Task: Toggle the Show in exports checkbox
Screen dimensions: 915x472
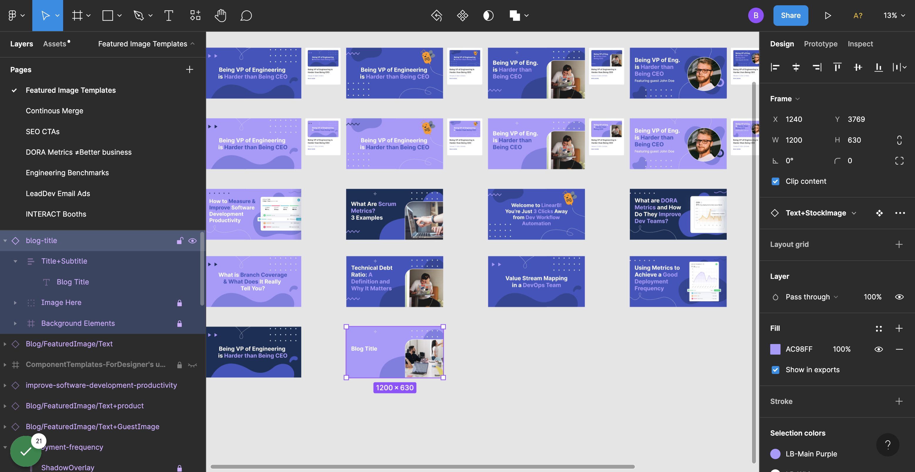Action: 776,370
